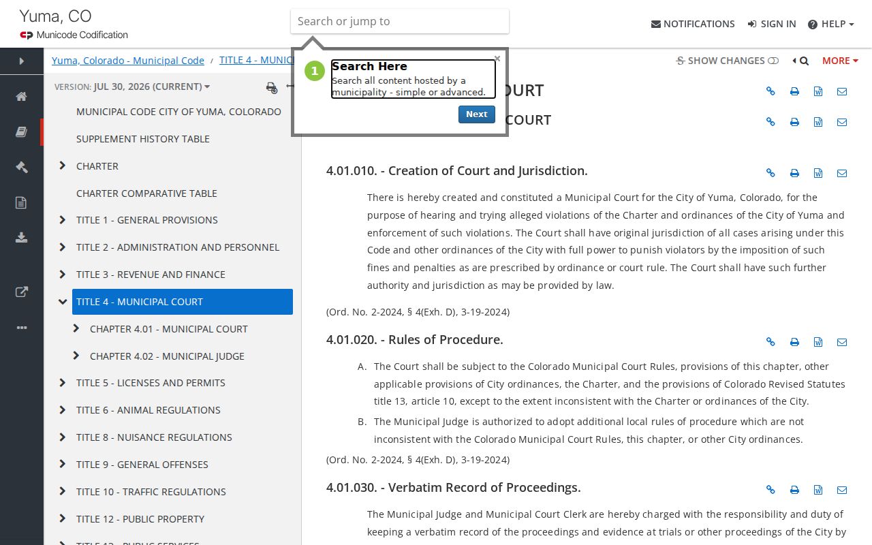The height and width of the screenshot is (545, 872).
Task: Select Chapter 4.01 - Municipal Court item
Action: (x=169, y=329)
